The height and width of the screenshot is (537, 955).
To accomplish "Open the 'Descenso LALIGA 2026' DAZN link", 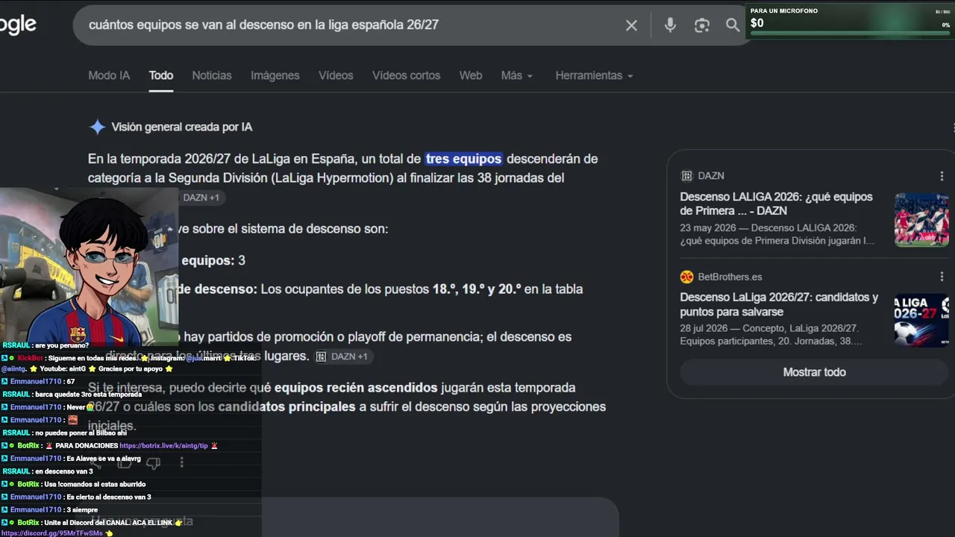I will coord(776,204).
